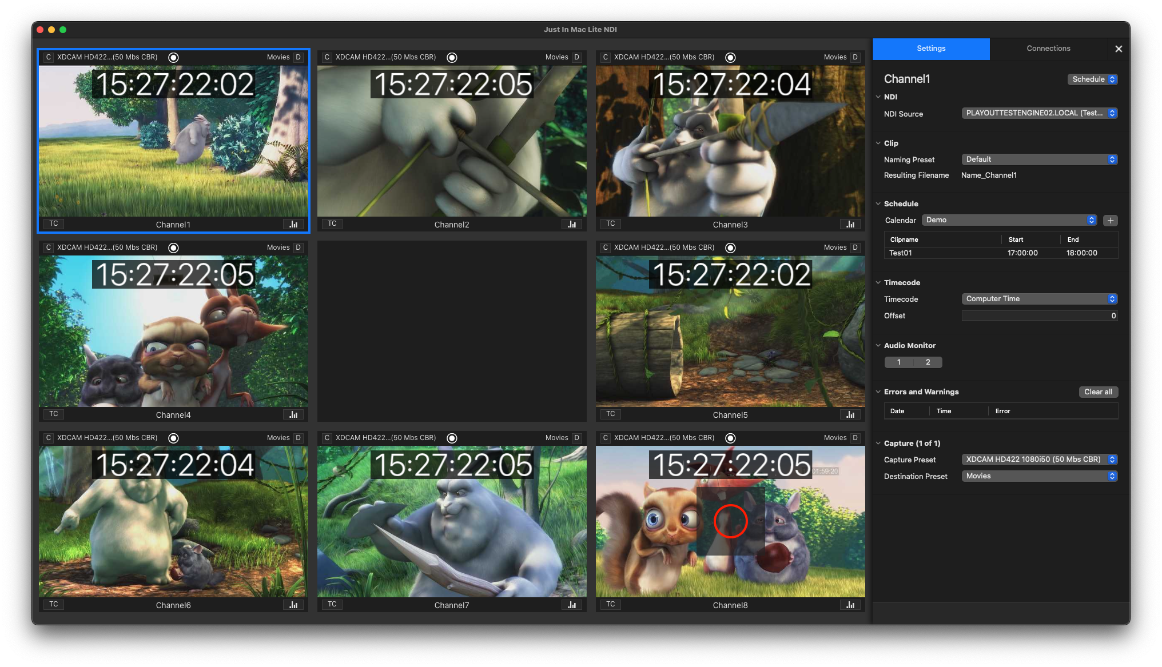Clear all errors and warnings
The image size is (1162, 667).
point(1098,392)
